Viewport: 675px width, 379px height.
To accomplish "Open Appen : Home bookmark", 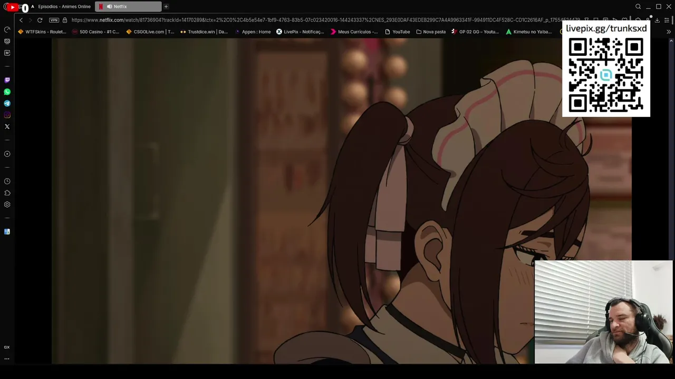I will (x=253, y=32).
